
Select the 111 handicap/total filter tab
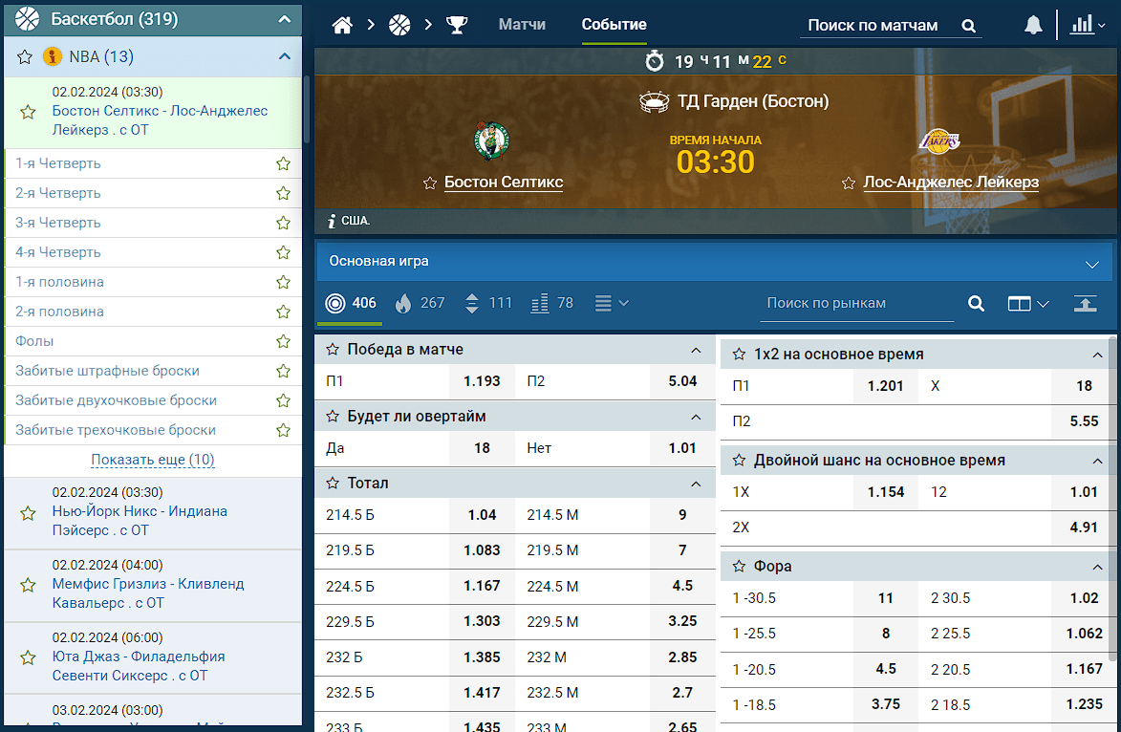pyautogui.click(x=489, y=303)
